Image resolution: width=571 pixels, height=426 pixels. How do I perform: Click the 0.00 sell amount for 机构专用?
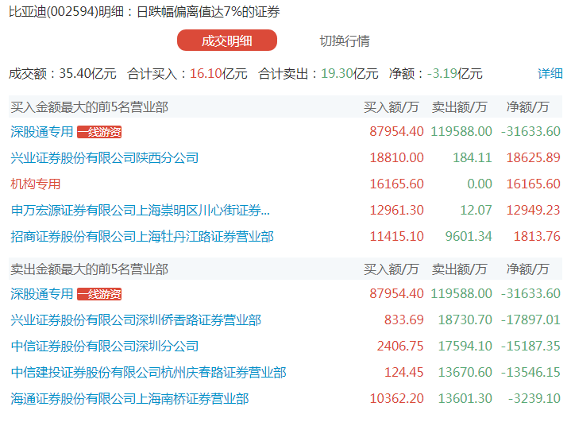(x=480, y=184)
